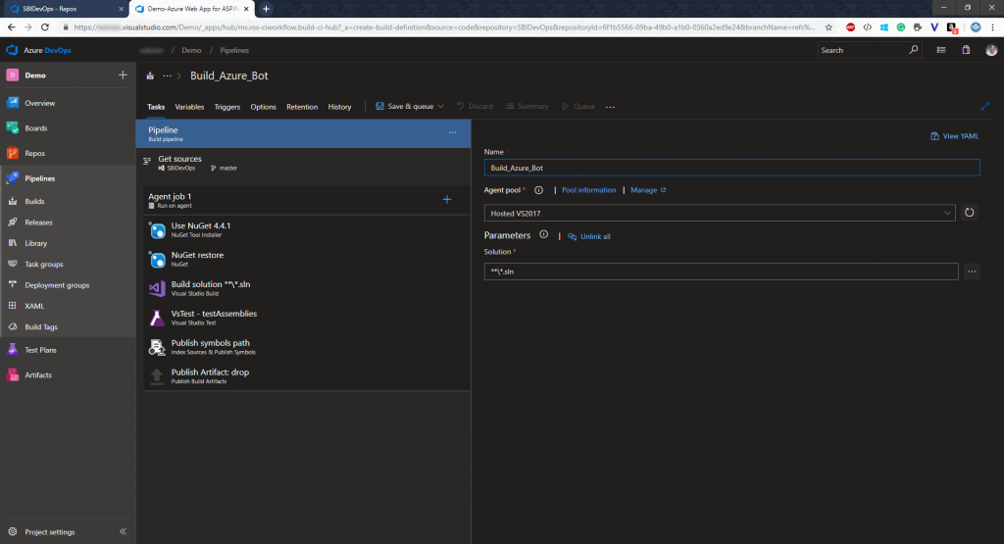Screen dimensions: 1004x544
Task: Expand the Save & queue dropdown arrow
Action: pyautogui.click(x=440, y=106)
